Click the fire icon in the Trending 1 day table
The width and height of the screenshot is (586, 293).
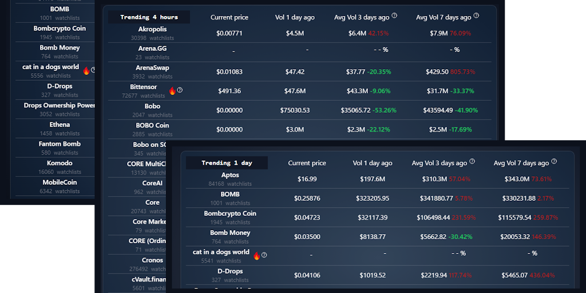[x=256, y=255]
